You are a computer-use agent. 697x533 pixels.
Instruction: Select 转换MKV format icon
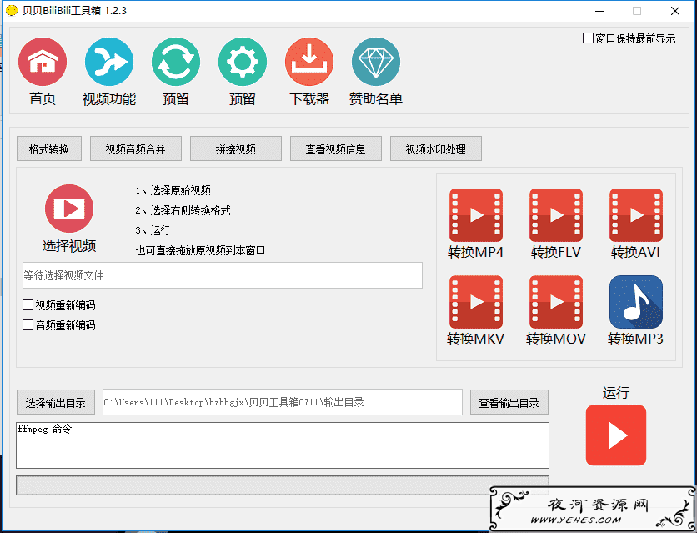475,302
